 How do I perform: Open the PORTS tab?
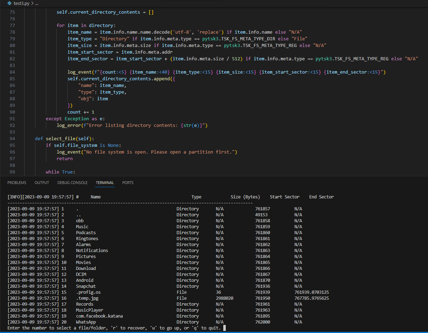(128, 183)
